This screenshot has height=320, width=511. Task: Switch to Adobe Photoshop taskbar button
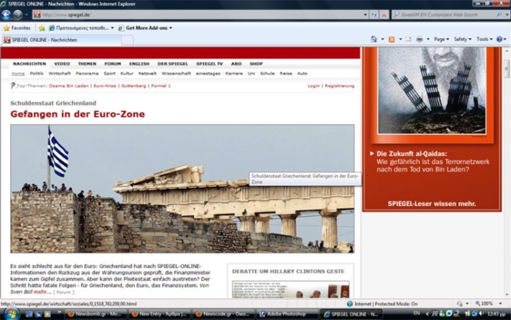(x=287, y=314)
